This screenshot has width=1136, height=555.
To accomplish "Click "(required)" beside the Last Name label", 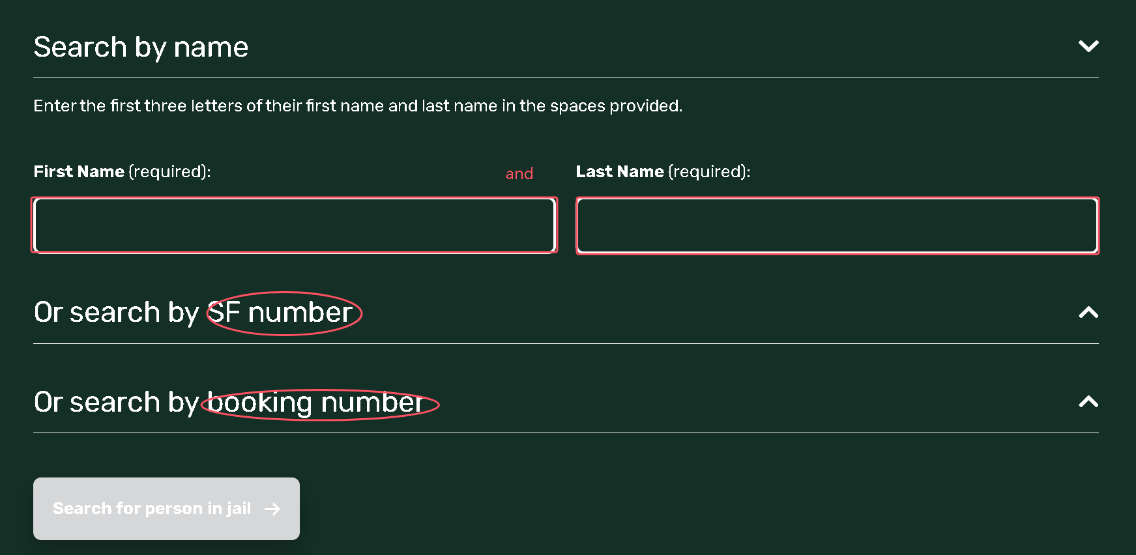I will click(709, 171).
